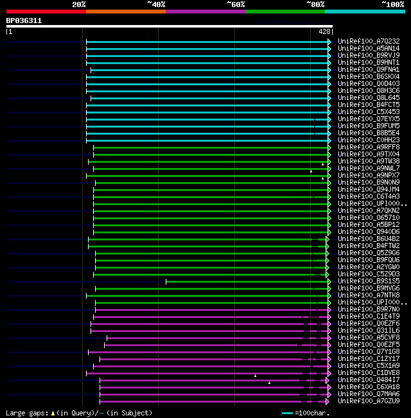This screenshot has height=418, width=411.
Task: Select UniRef100_Q0EZF6 label
Action: (x=369, y=324)
